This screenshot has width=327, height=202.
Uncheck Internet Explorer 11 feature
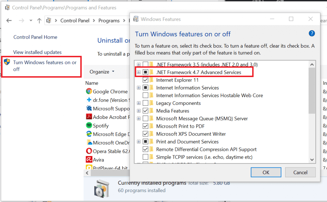coord(145,80)
